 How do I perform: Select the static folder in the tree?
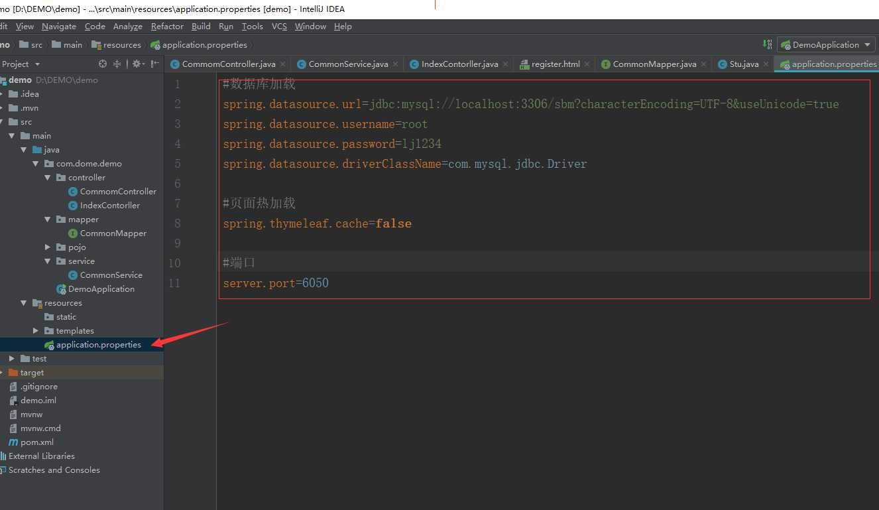click(x=60, y=317)
